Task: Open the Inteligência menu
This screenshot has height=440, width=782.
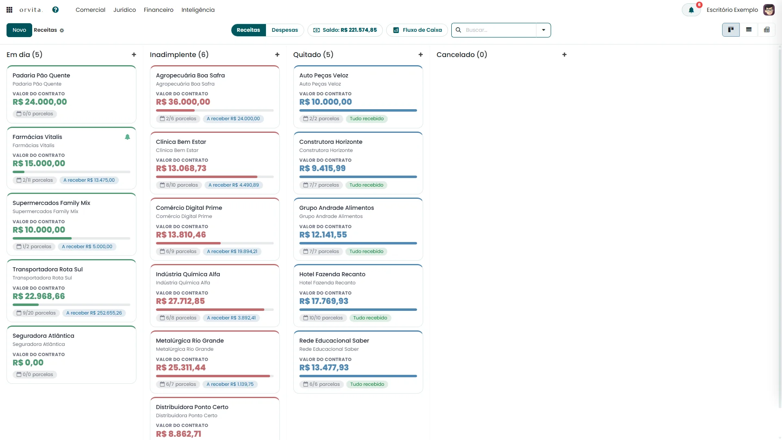Action: 198,10
